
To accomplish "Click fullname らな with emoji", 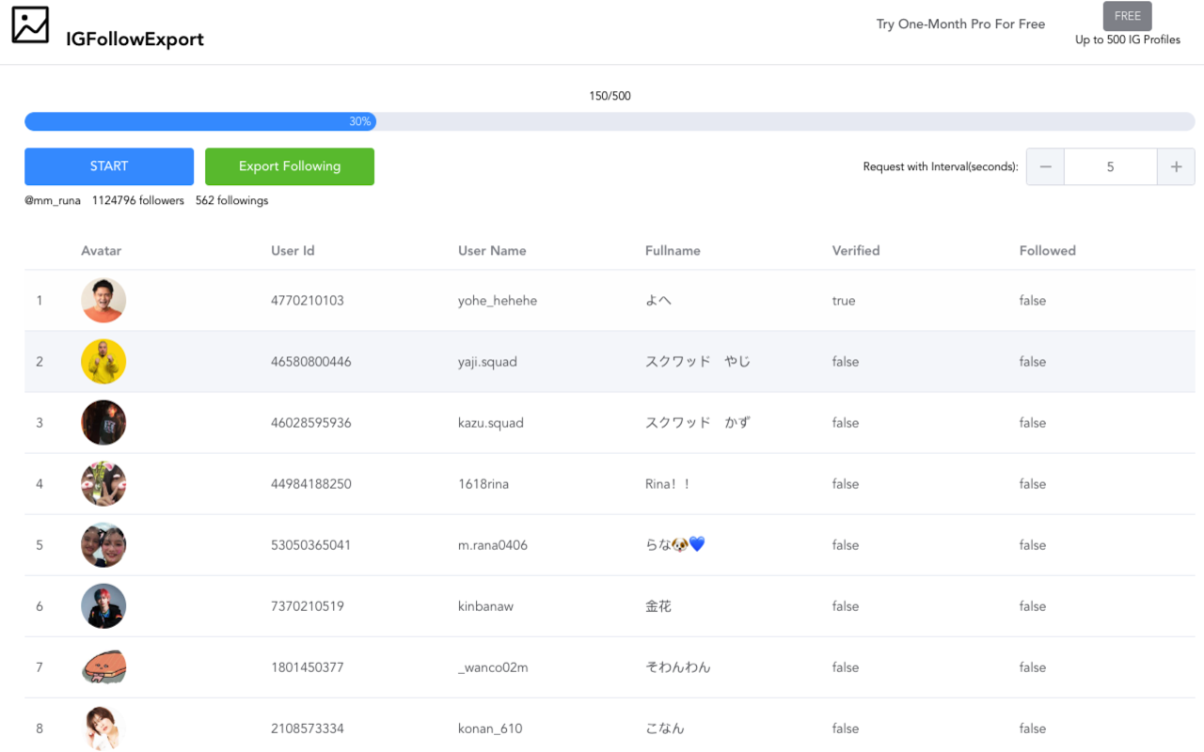I will click(675, 545).
